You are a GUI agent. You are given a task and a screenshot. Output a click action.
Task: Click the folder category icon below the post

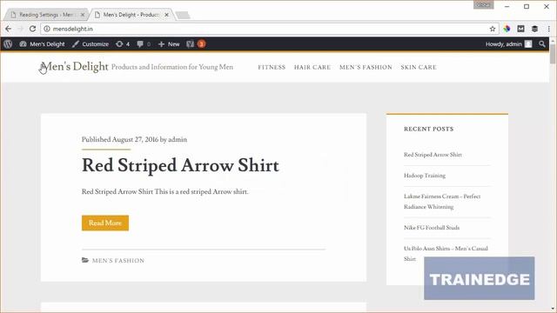click(85, 260)
